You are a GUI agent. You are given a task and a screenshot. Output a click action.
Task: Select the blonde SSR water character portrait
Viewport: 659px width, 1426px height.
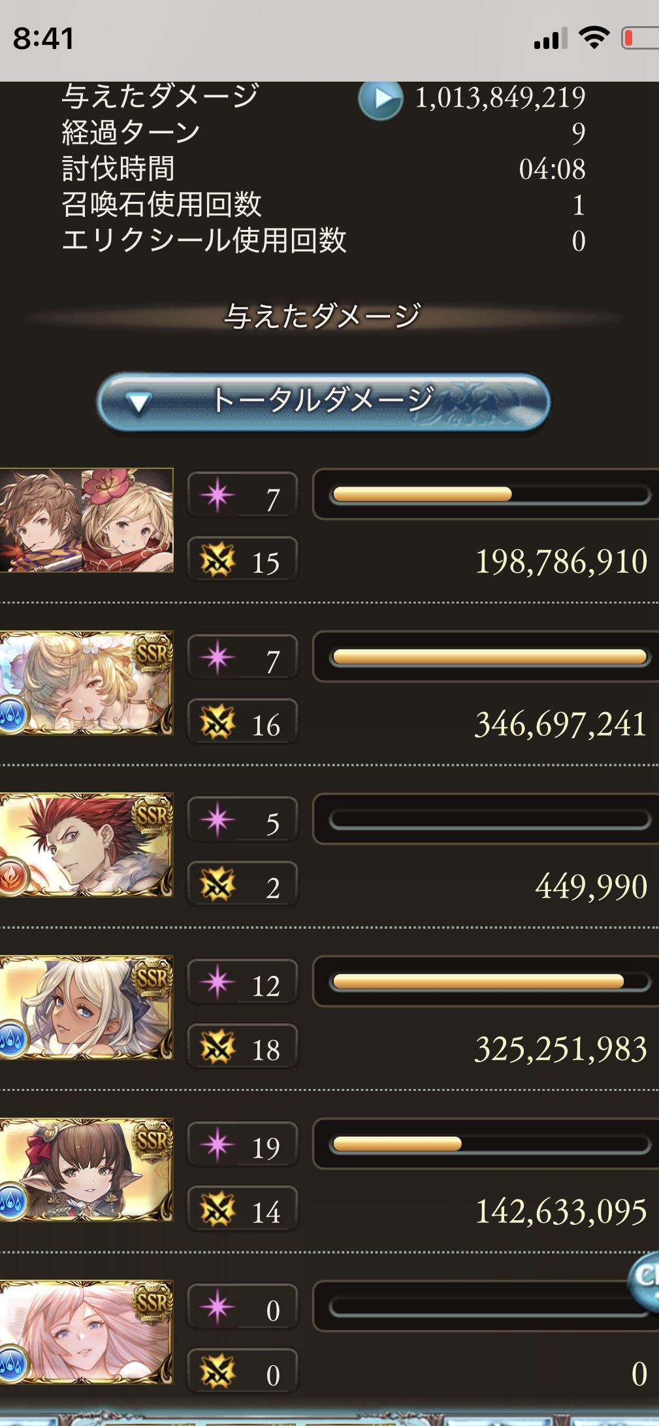coord(86,683)
